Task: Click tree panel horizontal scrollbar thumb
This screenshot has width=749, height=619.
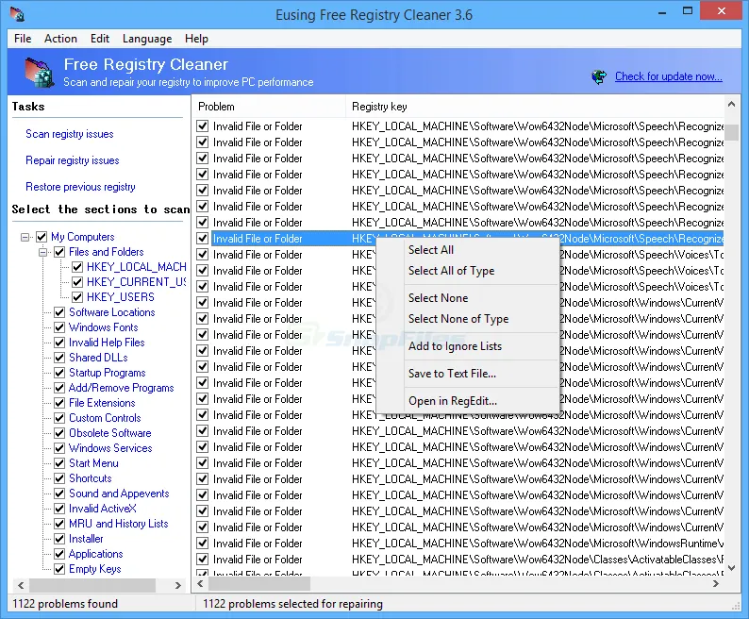Action: (92, 585)
